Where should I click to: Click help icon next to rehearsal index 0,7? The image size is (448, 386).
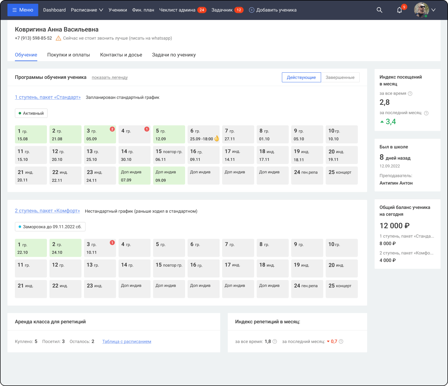coord(341,341)
